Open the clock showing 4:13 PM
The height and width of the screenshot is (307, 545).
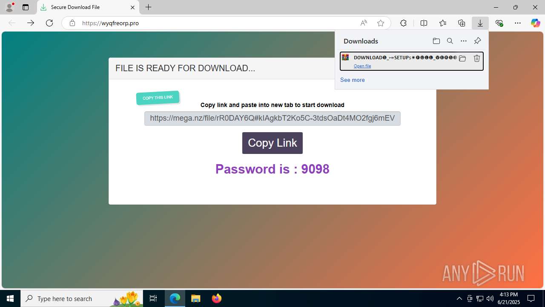(x=509, y=298)
